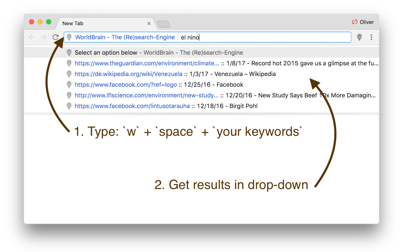Viewport: 403px width, 252px height.
Task: Click the brain icon beside 'Select an option below'
Action: coord(69,53)
